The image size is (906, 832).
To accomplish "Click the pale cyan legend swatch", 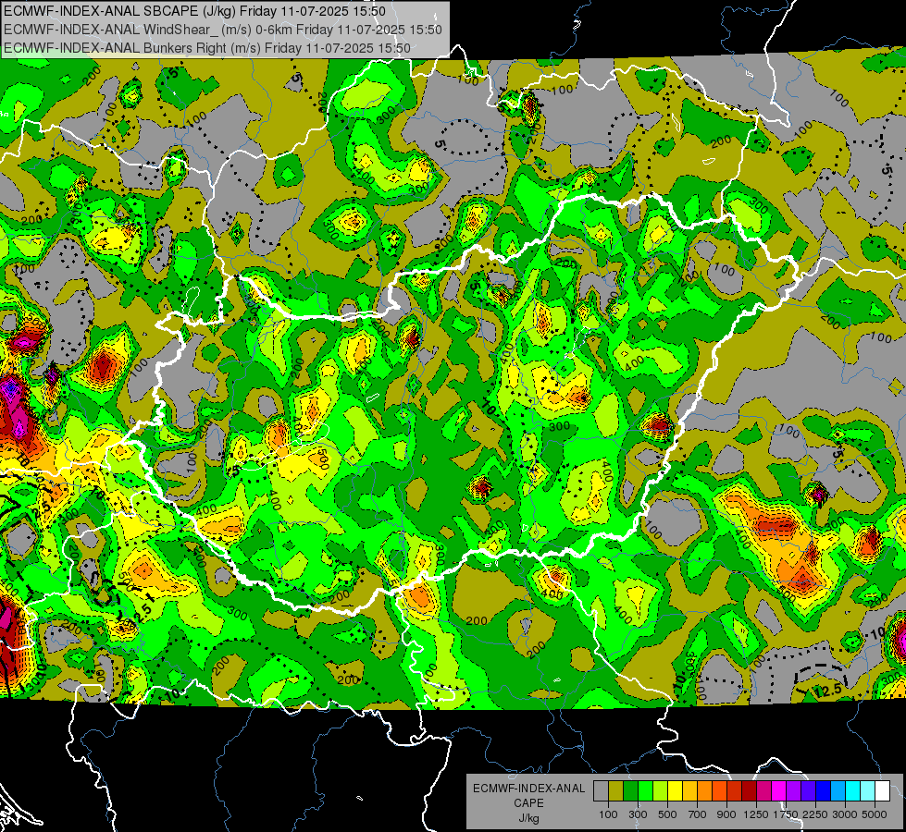I will pyautogui.click(x=868, y=790).
